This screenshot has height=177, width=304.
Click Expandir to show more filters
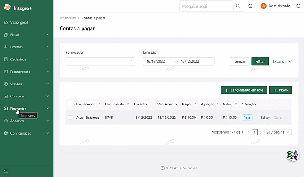tap(282, 61)
